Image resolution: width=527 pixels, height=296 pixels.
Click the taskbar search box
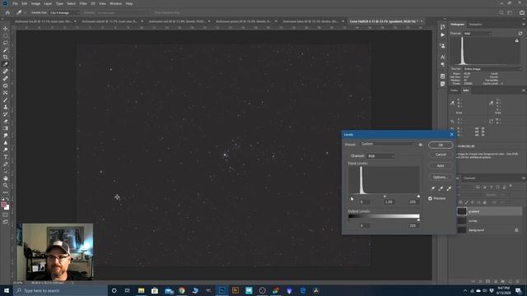[60, 290]
